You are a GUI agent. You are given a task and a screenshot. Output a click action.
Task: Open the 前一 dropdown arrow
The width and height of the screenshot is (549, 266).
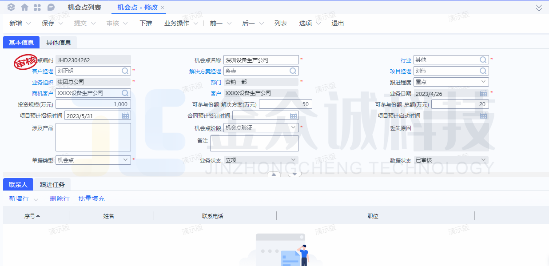pos(229,23)
